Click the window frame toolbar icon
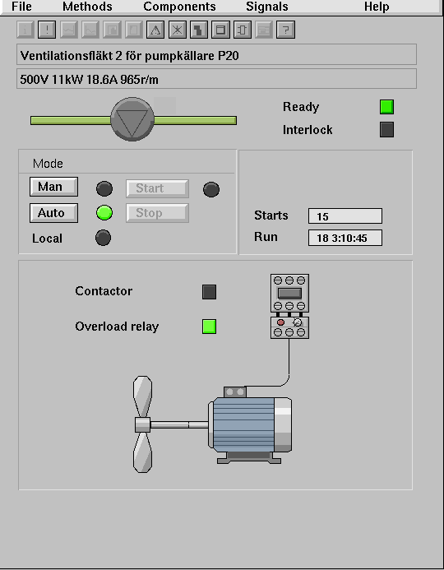The image size is (444, 570). point(220,30)
